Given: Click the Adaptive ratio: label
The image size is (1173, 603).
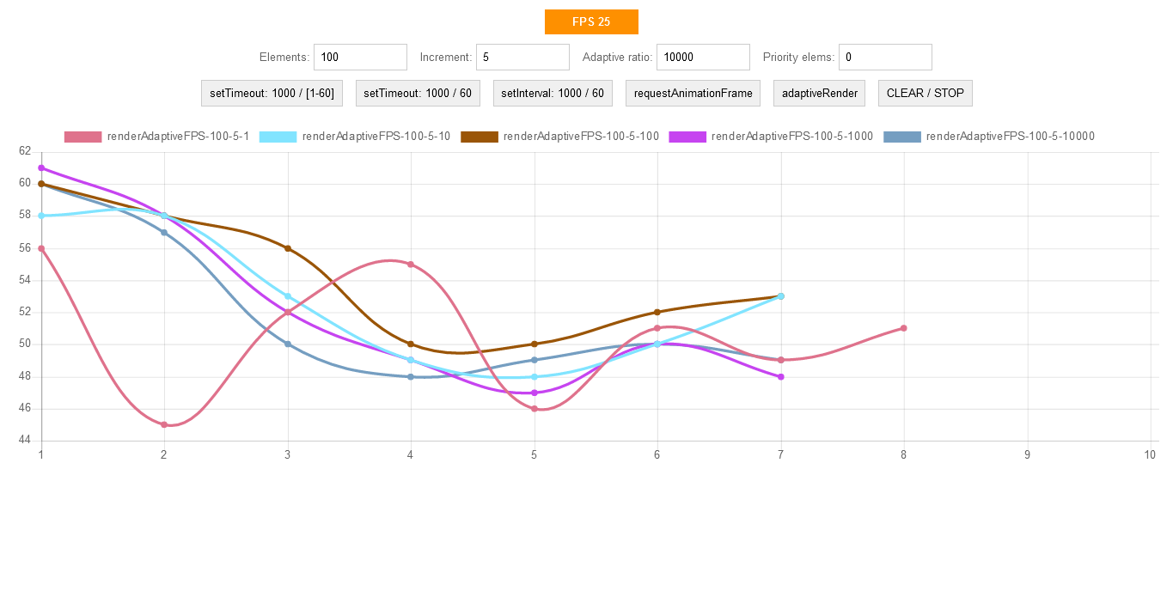Looking at the screenshot, I should pos(618,58).
